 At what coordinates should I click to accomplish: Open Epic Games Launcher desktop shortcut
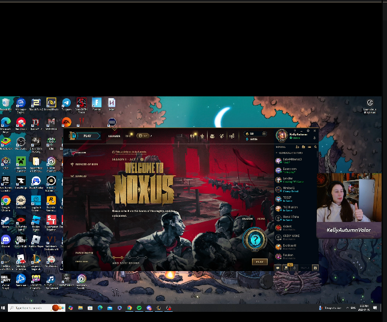(x=5, y=183)
